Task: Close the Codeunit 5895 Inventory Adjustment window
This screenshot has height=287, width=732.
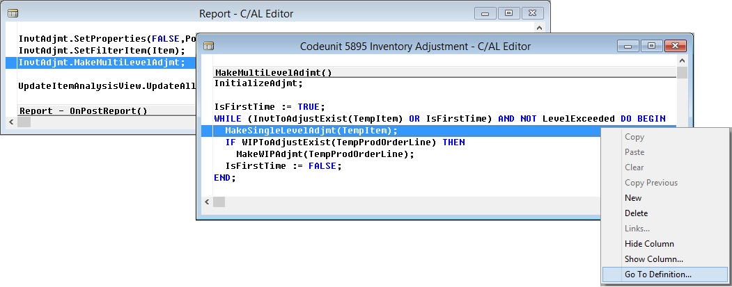Action: pyautogui.click(x=675, y=46)
